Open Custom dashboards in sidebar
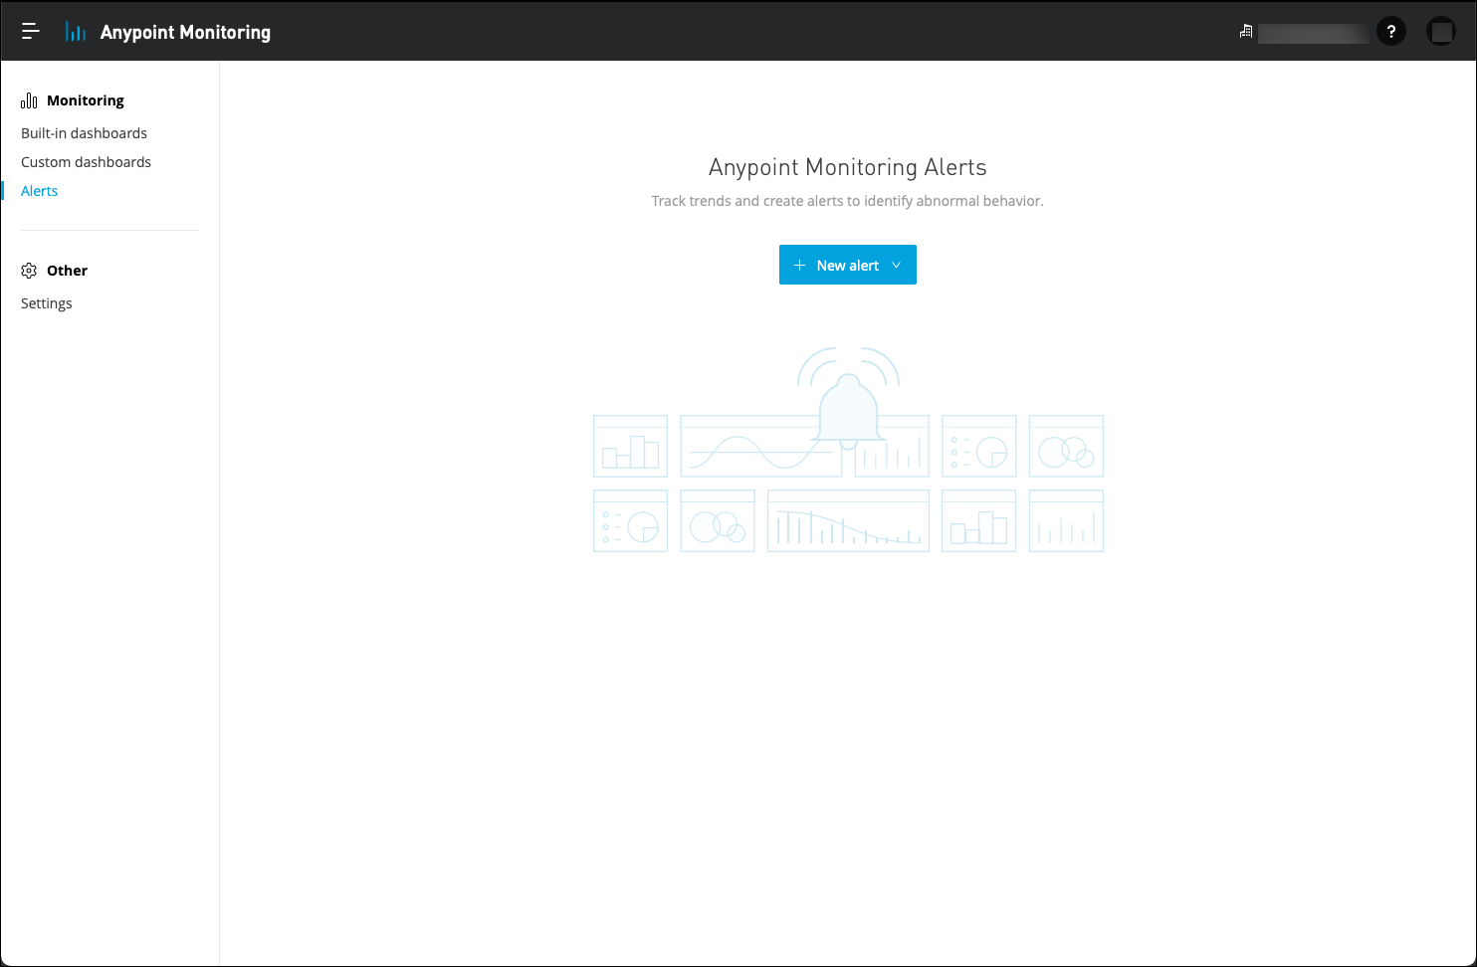This screenshot has width=1477, height=967. 86,162
